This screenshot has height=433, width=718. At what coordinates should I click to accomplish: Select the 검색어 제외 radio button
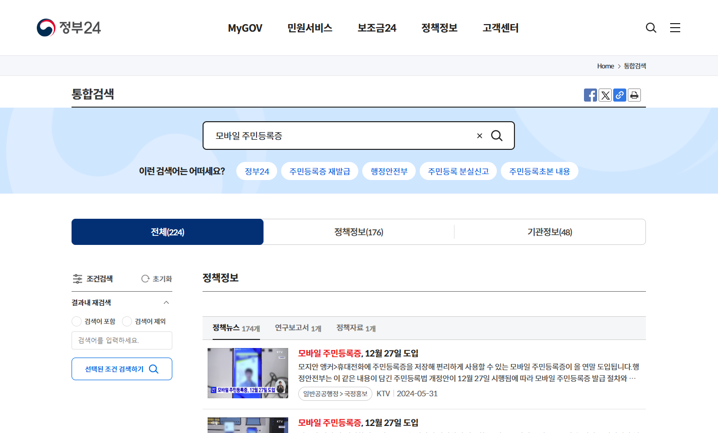point(127,321)
